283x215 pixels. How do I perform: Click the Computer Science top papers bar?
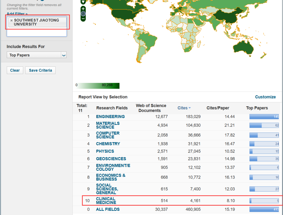pyautogui.click(x=264, y=135)
